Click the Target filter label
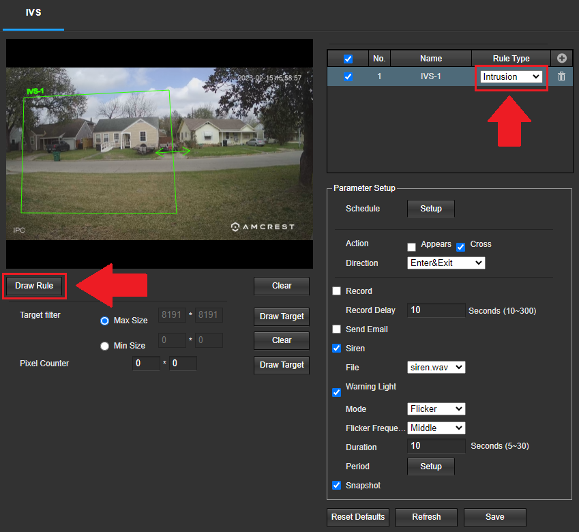Image resolution: width=579 pixels, height=532 pixels. (40, 315)
